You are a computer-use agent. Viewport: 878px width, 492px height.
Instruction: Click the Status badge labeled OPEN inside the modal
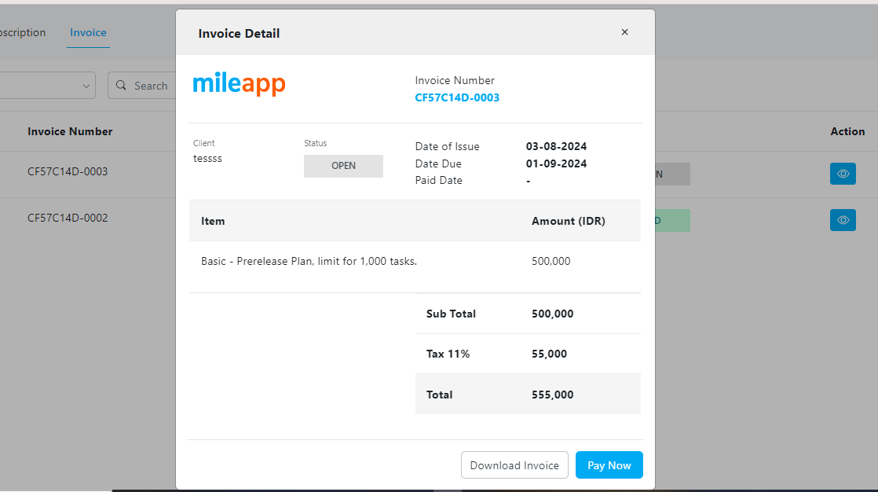coord(343,166)
